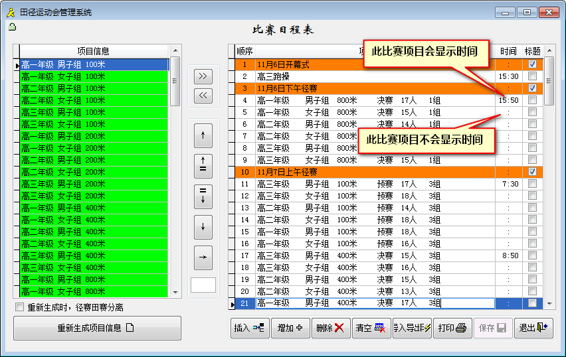
Task: Click the 插入 button
Action: pos(249,328)
